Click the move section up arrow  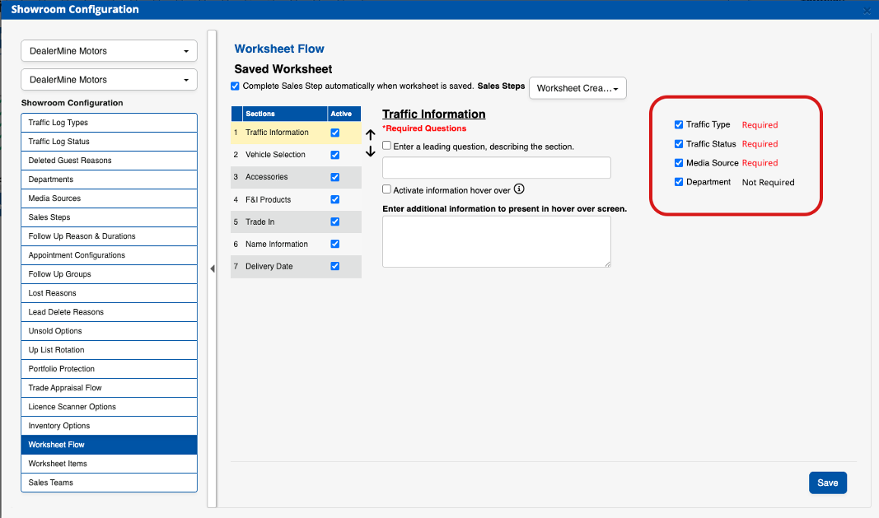[x=371, y=135]
